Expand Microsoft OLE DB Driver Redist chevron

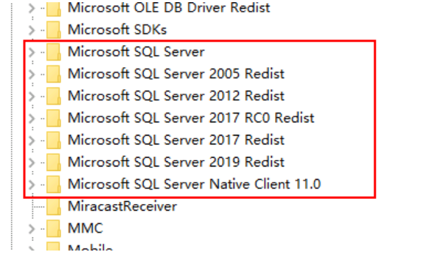[32, 8]
